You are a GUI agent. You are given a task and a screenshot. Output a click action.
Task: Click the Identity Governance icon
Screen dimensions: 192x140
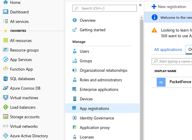(74, 118)
